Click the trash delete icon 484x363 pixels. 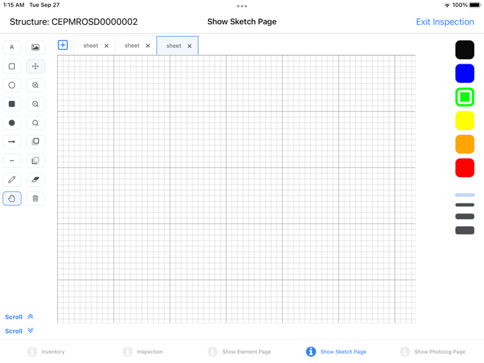(x=35, y=198)
